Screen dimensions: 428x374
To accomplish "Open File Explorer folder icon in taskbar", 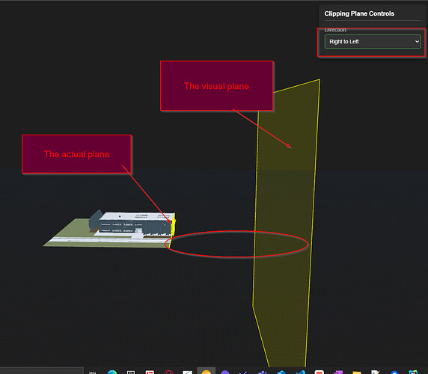I will point(357,372).
